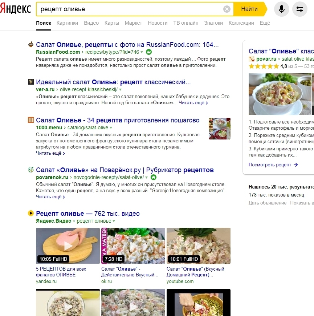
Task: Open the Ещё menu in navigation
Action: (265, 23)
